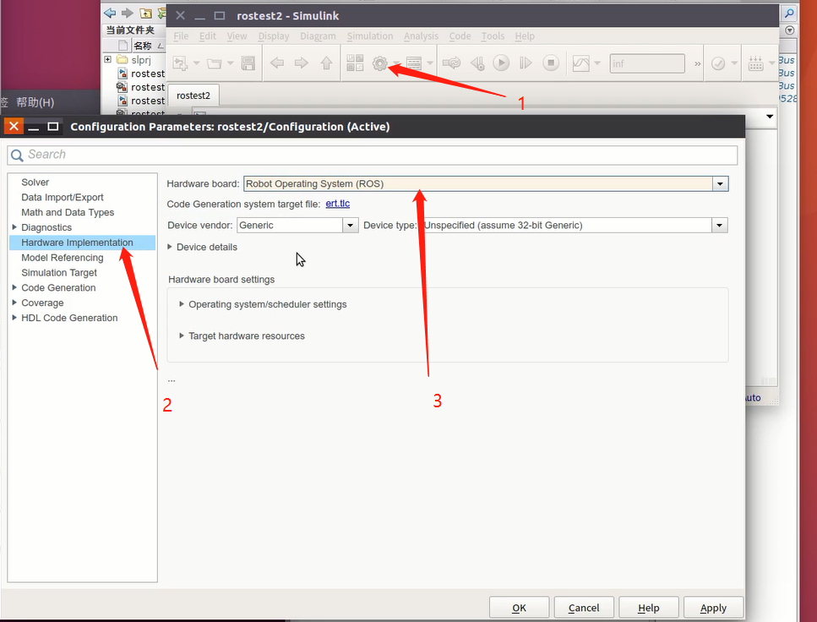
Task: Click the Stop simulation button
Action: tap(551, 63)
